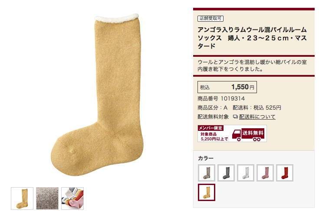Click the メンバー限定 label on banner

tap(210, 128)
